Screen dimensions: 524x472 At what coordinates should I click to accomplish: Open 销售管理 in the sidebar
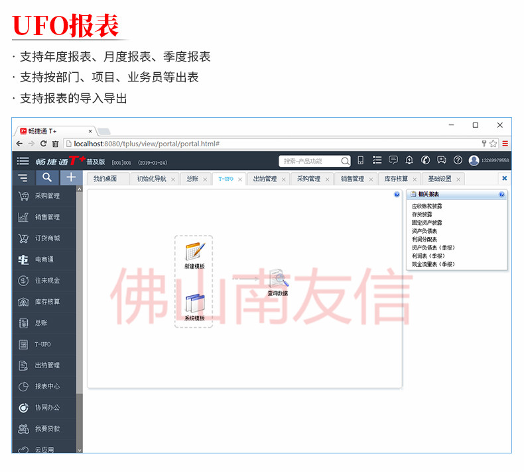[44, 217]
